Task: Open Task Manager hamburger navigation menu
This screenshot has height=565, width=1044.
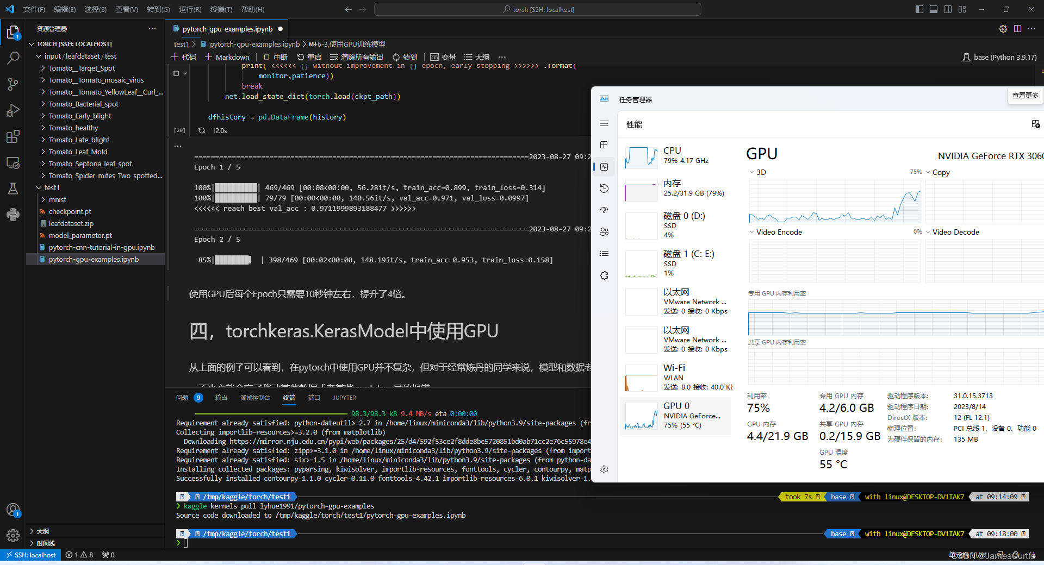Action: point(604,124)
